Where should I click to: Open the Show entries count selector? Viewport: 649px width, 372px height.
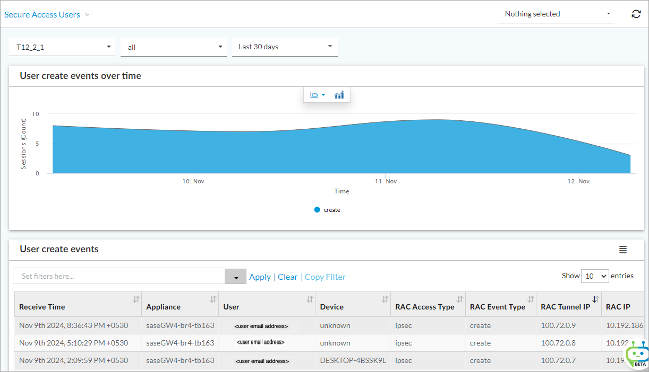(595, 276)
